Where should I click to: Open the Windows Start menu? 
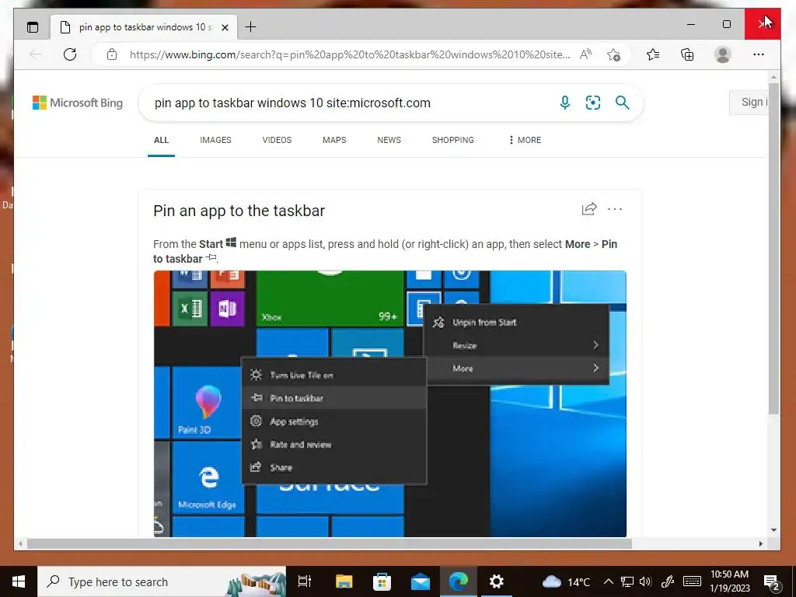click(19, 581)
